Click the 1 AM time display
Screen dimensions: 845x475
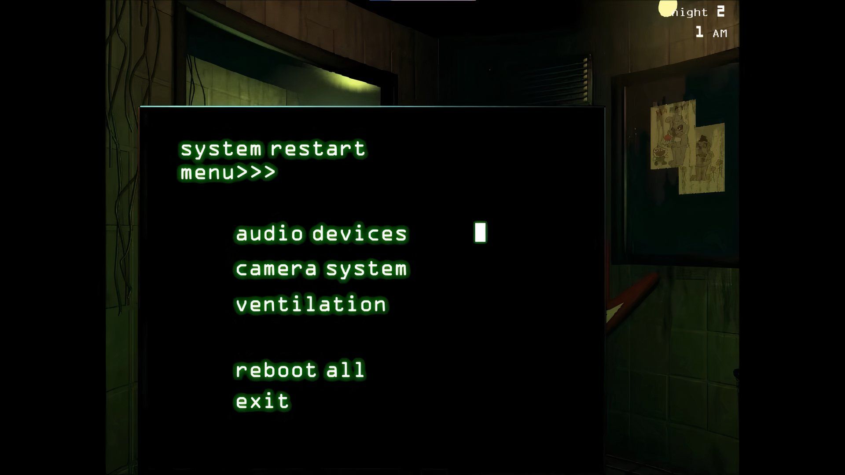[x=710, y=32]
